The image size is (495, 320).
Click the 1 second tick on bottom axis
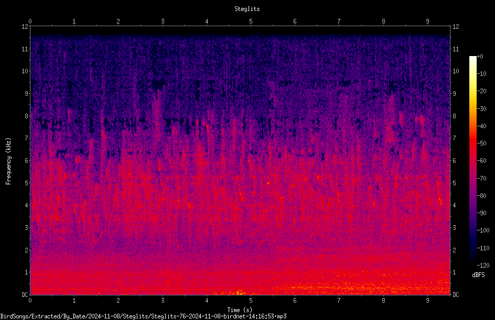pyautogui.click(x=74, y=301)
